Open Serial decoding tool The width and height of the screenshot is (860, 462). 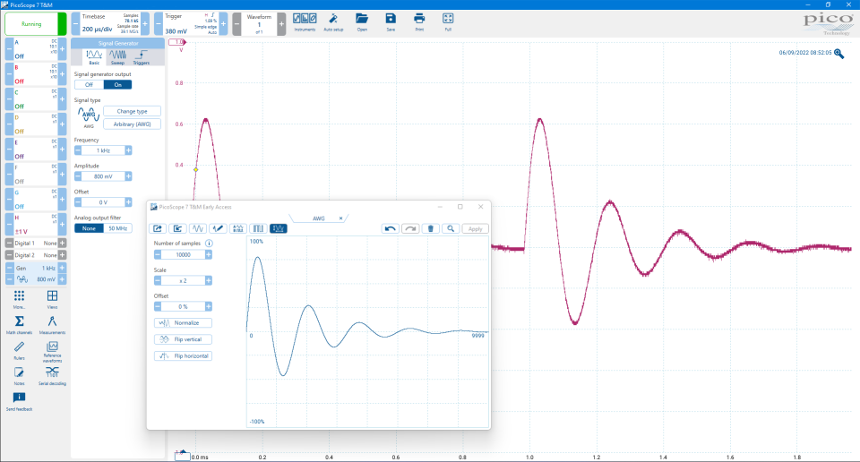tap(52, 374)
